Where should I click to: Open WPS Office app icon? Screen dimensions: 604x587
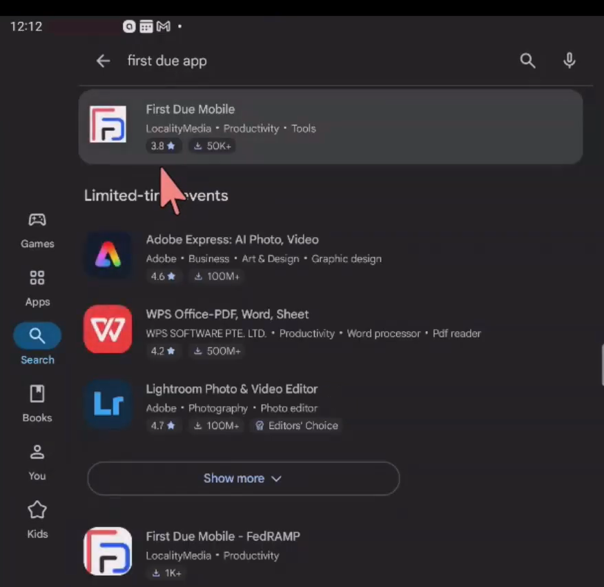108,330
